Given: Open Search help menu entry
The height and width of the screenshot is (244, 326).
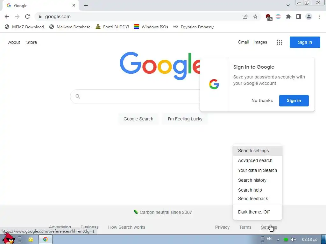Looking at the screenshot, I should point(257,190).
